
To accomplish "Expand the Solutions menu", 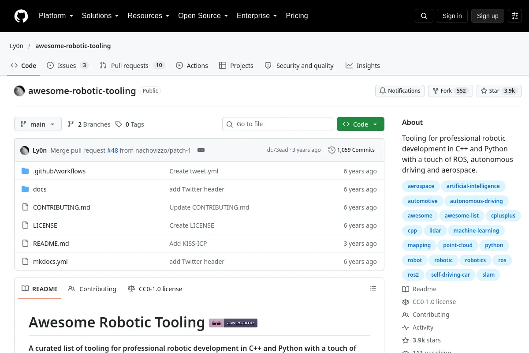I will click(x=100, y=16).
